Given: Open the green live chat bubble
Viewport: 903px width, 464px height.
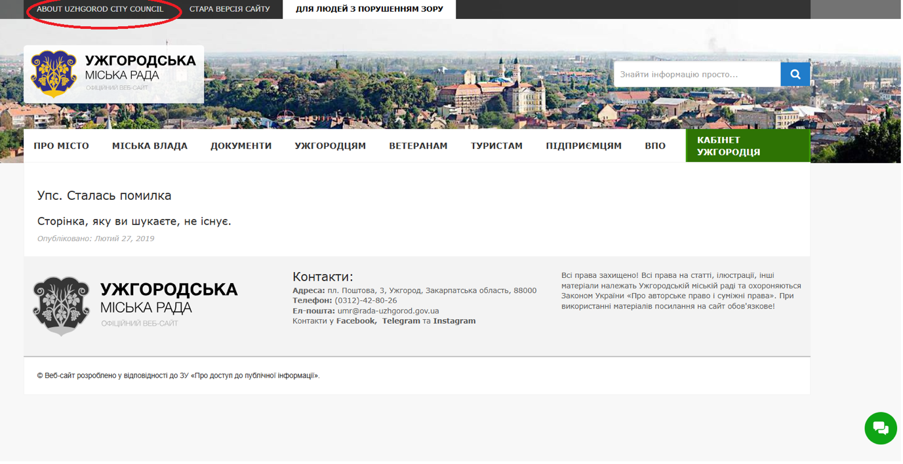Looking at the screenshot, I should click(x=881, y=429).
